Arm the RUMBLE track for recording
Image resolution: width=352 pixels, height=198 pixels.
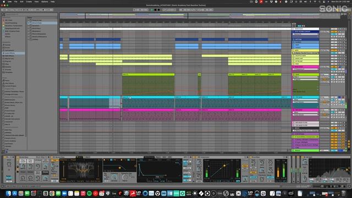point(343,42)
